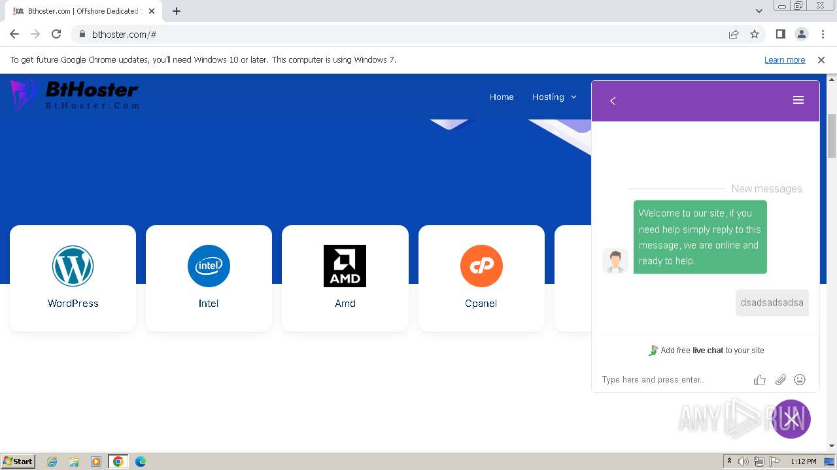Click the 'dsadsadsadsa' chat message

point(772,303)
